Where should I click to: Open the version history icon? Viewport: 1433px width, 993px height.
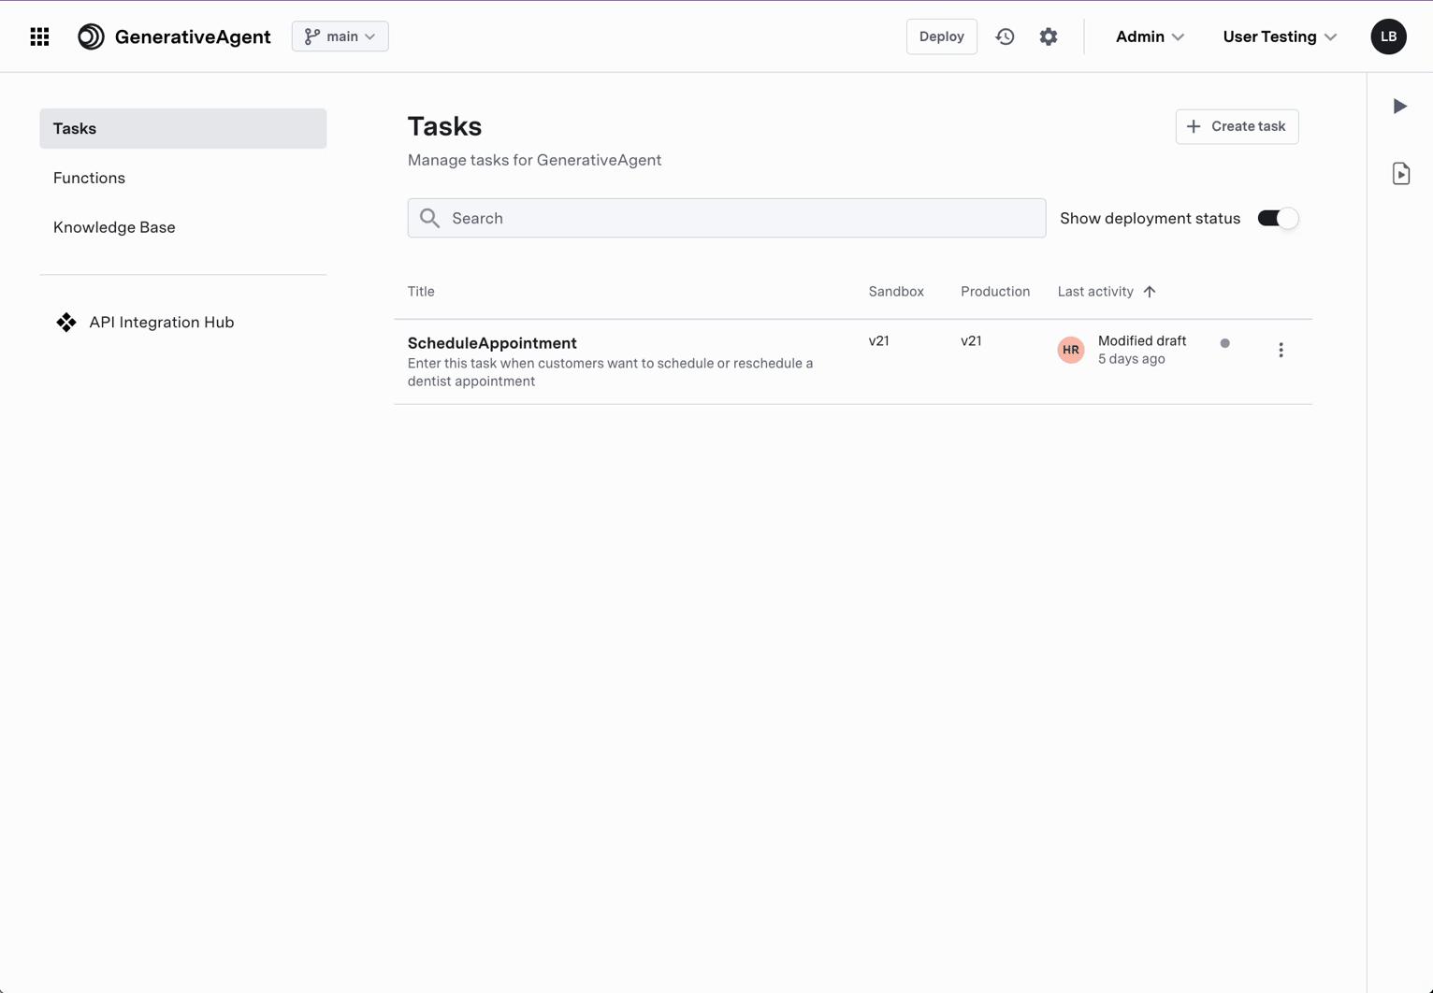(x=1005, y=36)
